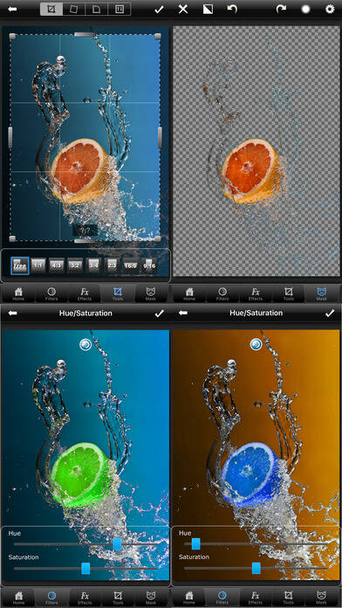Viewport: 342px width, 608px height.
Task: Tap the swirl icon above the blue fruit
Action: (x=256, y=344)
